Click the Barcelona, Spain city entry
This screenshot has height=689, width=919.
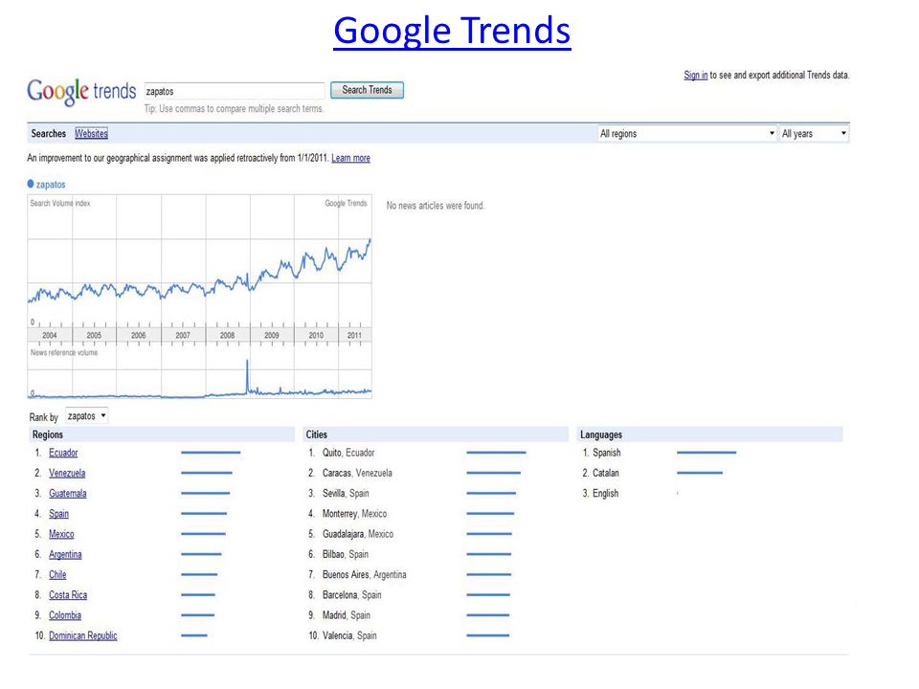tap(351, 595)
